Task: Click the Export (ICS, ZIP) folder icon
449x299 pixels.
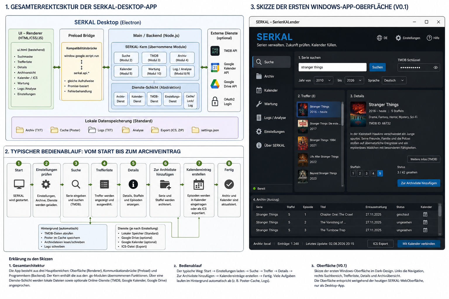Action: pos(155,130)
